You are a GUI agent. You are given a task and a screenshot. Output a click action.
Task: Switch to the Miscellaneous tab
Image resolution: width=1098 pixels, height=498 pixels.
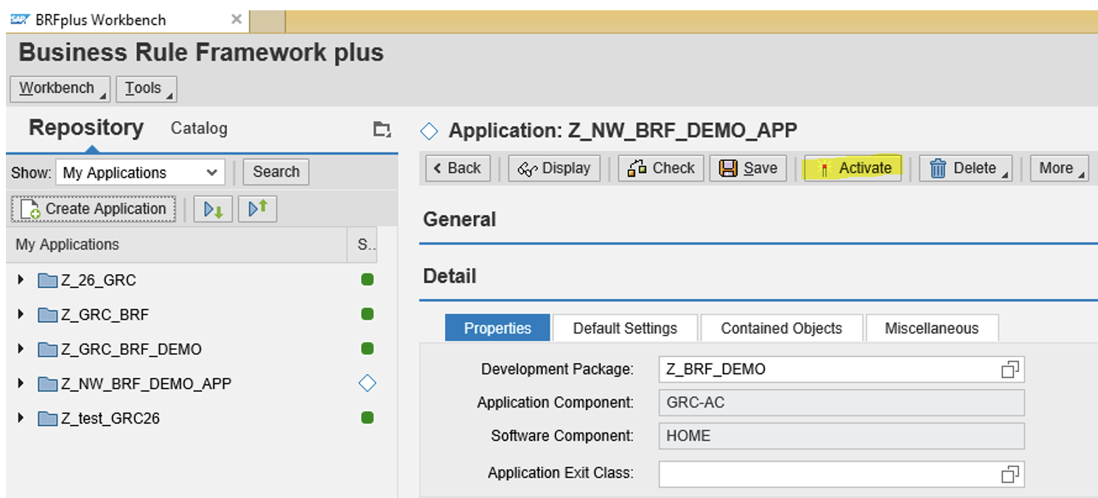click(931, 328)
